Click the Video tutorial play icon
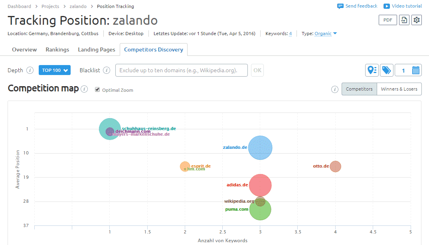The height and width of the screenshot is (245, 429). pos(387,6)
